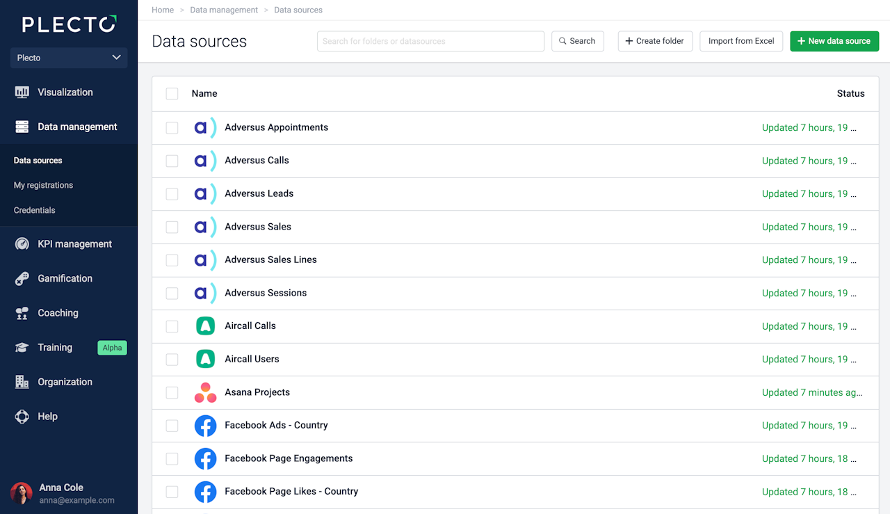Click the Facebook Page Engagements logo

[x=205, y=458]
